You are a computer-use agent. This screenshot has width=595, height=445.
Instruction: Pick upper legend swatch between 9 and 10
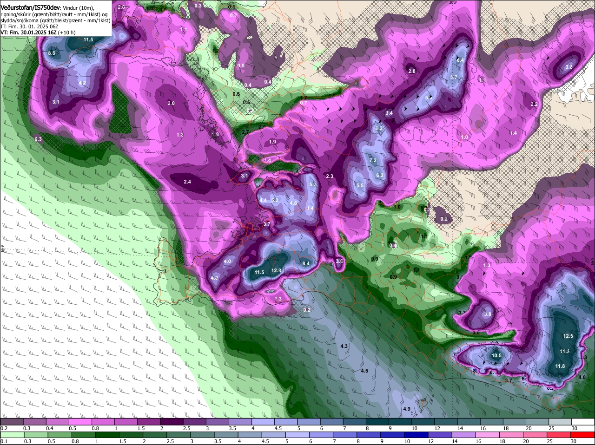click(x=400, y=422)
